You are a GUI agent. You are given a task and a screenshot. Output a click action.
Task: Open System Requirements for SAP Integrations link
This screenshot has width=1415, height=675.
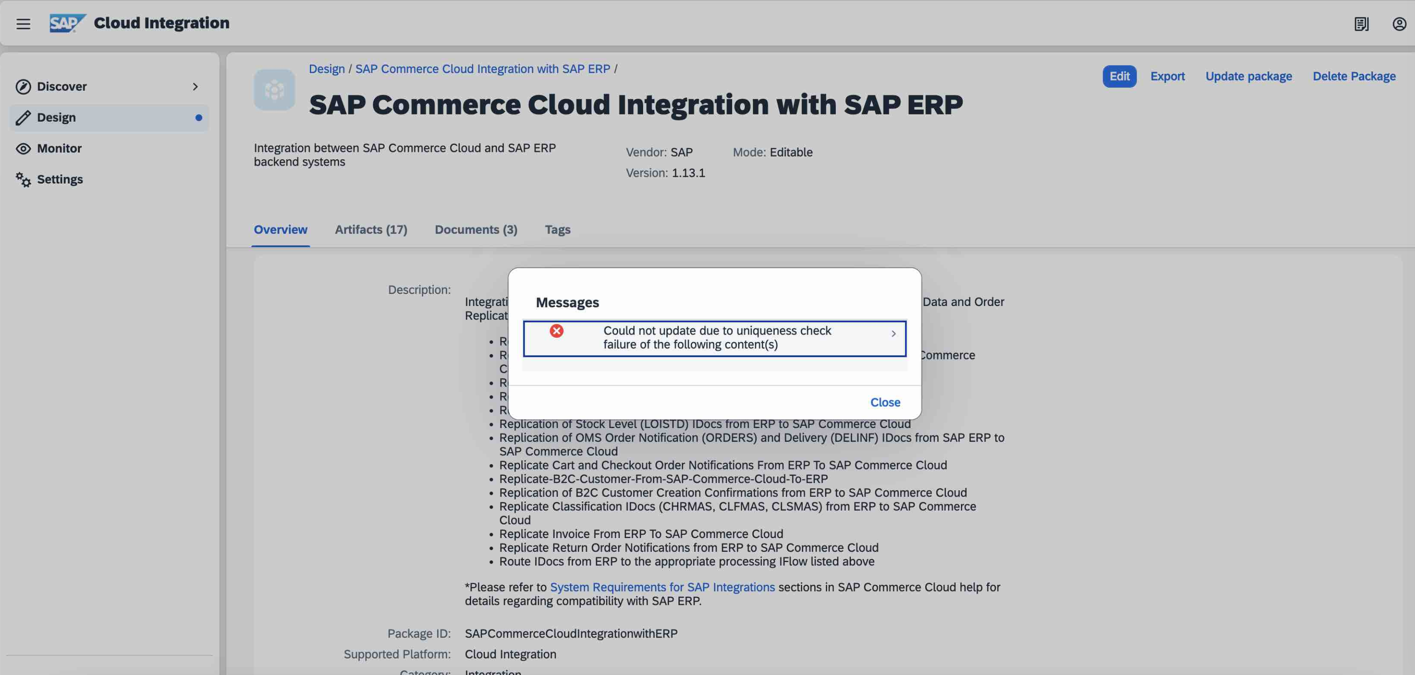click(x=662, y=587)
